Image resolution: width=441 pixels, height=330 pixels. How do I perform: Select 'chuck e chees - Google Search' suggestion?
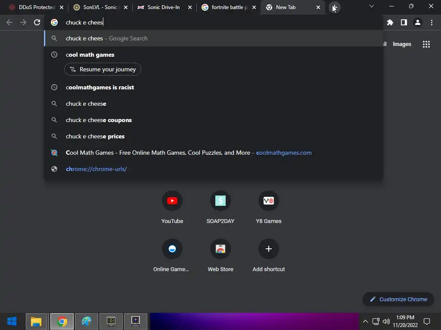(x=214, y=38)
